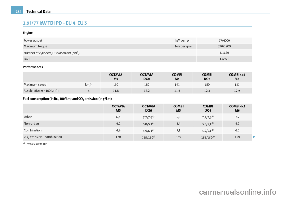Click the 250/1900 maximum torque value

(224, 46)
